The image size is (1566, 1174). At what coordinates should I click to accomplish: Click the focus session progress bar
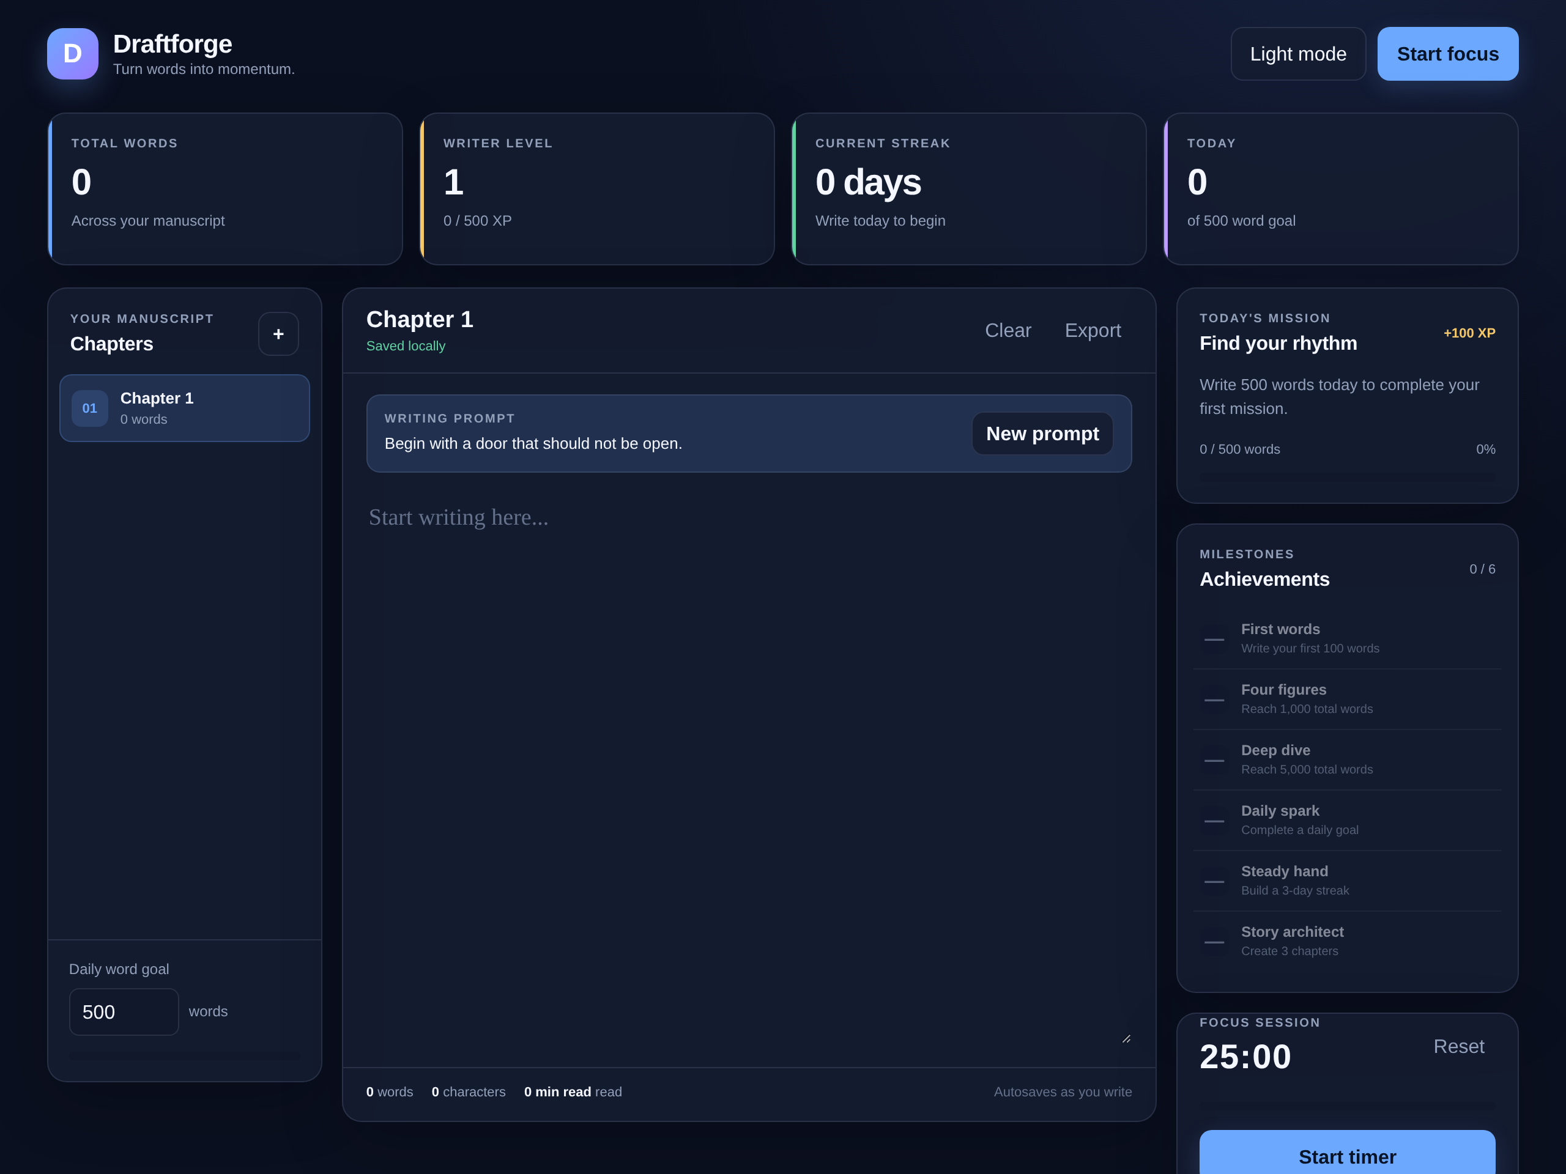(1347, 1106)
